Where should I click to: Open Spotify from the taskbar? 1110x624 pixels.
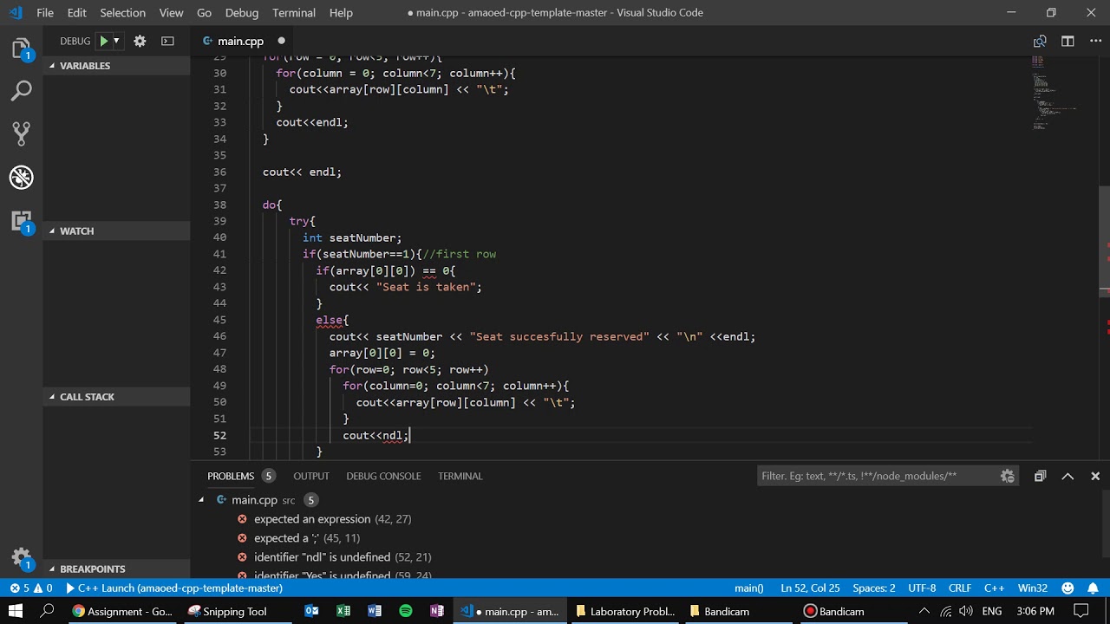click(x=406, y=611)
